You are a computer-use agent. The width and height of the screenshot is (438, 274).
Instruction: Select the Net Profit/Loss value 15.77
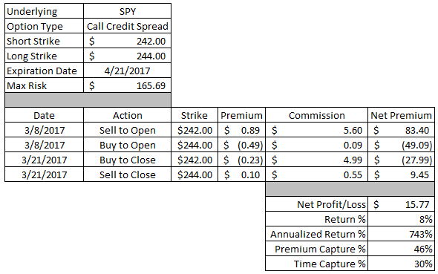pos(401,204)
